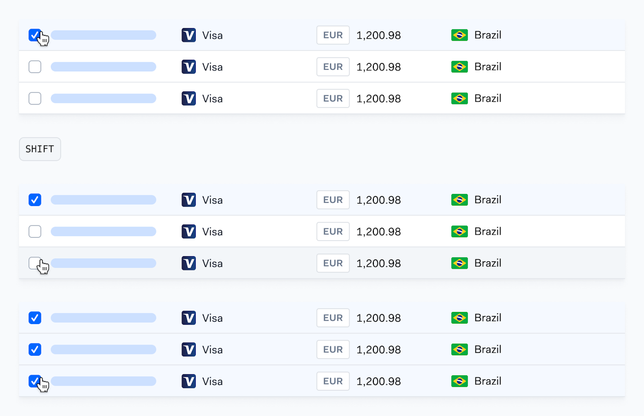This screenshot has height=416, width=644.
Task: Click the EUR badge in the middle table's hovered third row
Action: pyautogui.click(x=333, y=263)
